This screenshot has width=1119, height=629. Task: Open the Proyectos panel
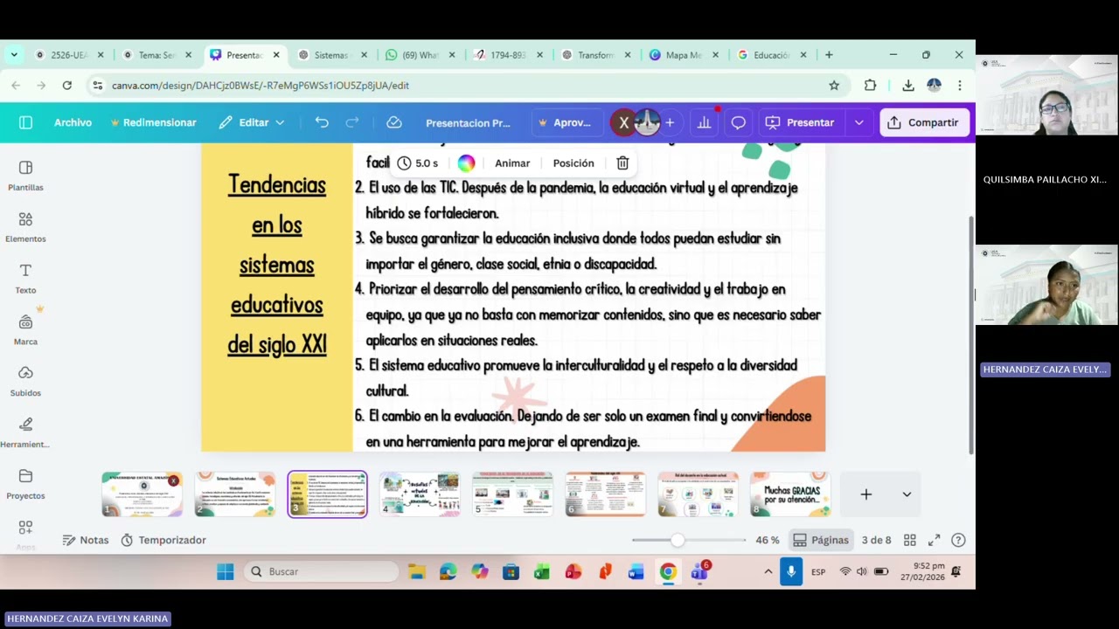(x=25, y=484)
